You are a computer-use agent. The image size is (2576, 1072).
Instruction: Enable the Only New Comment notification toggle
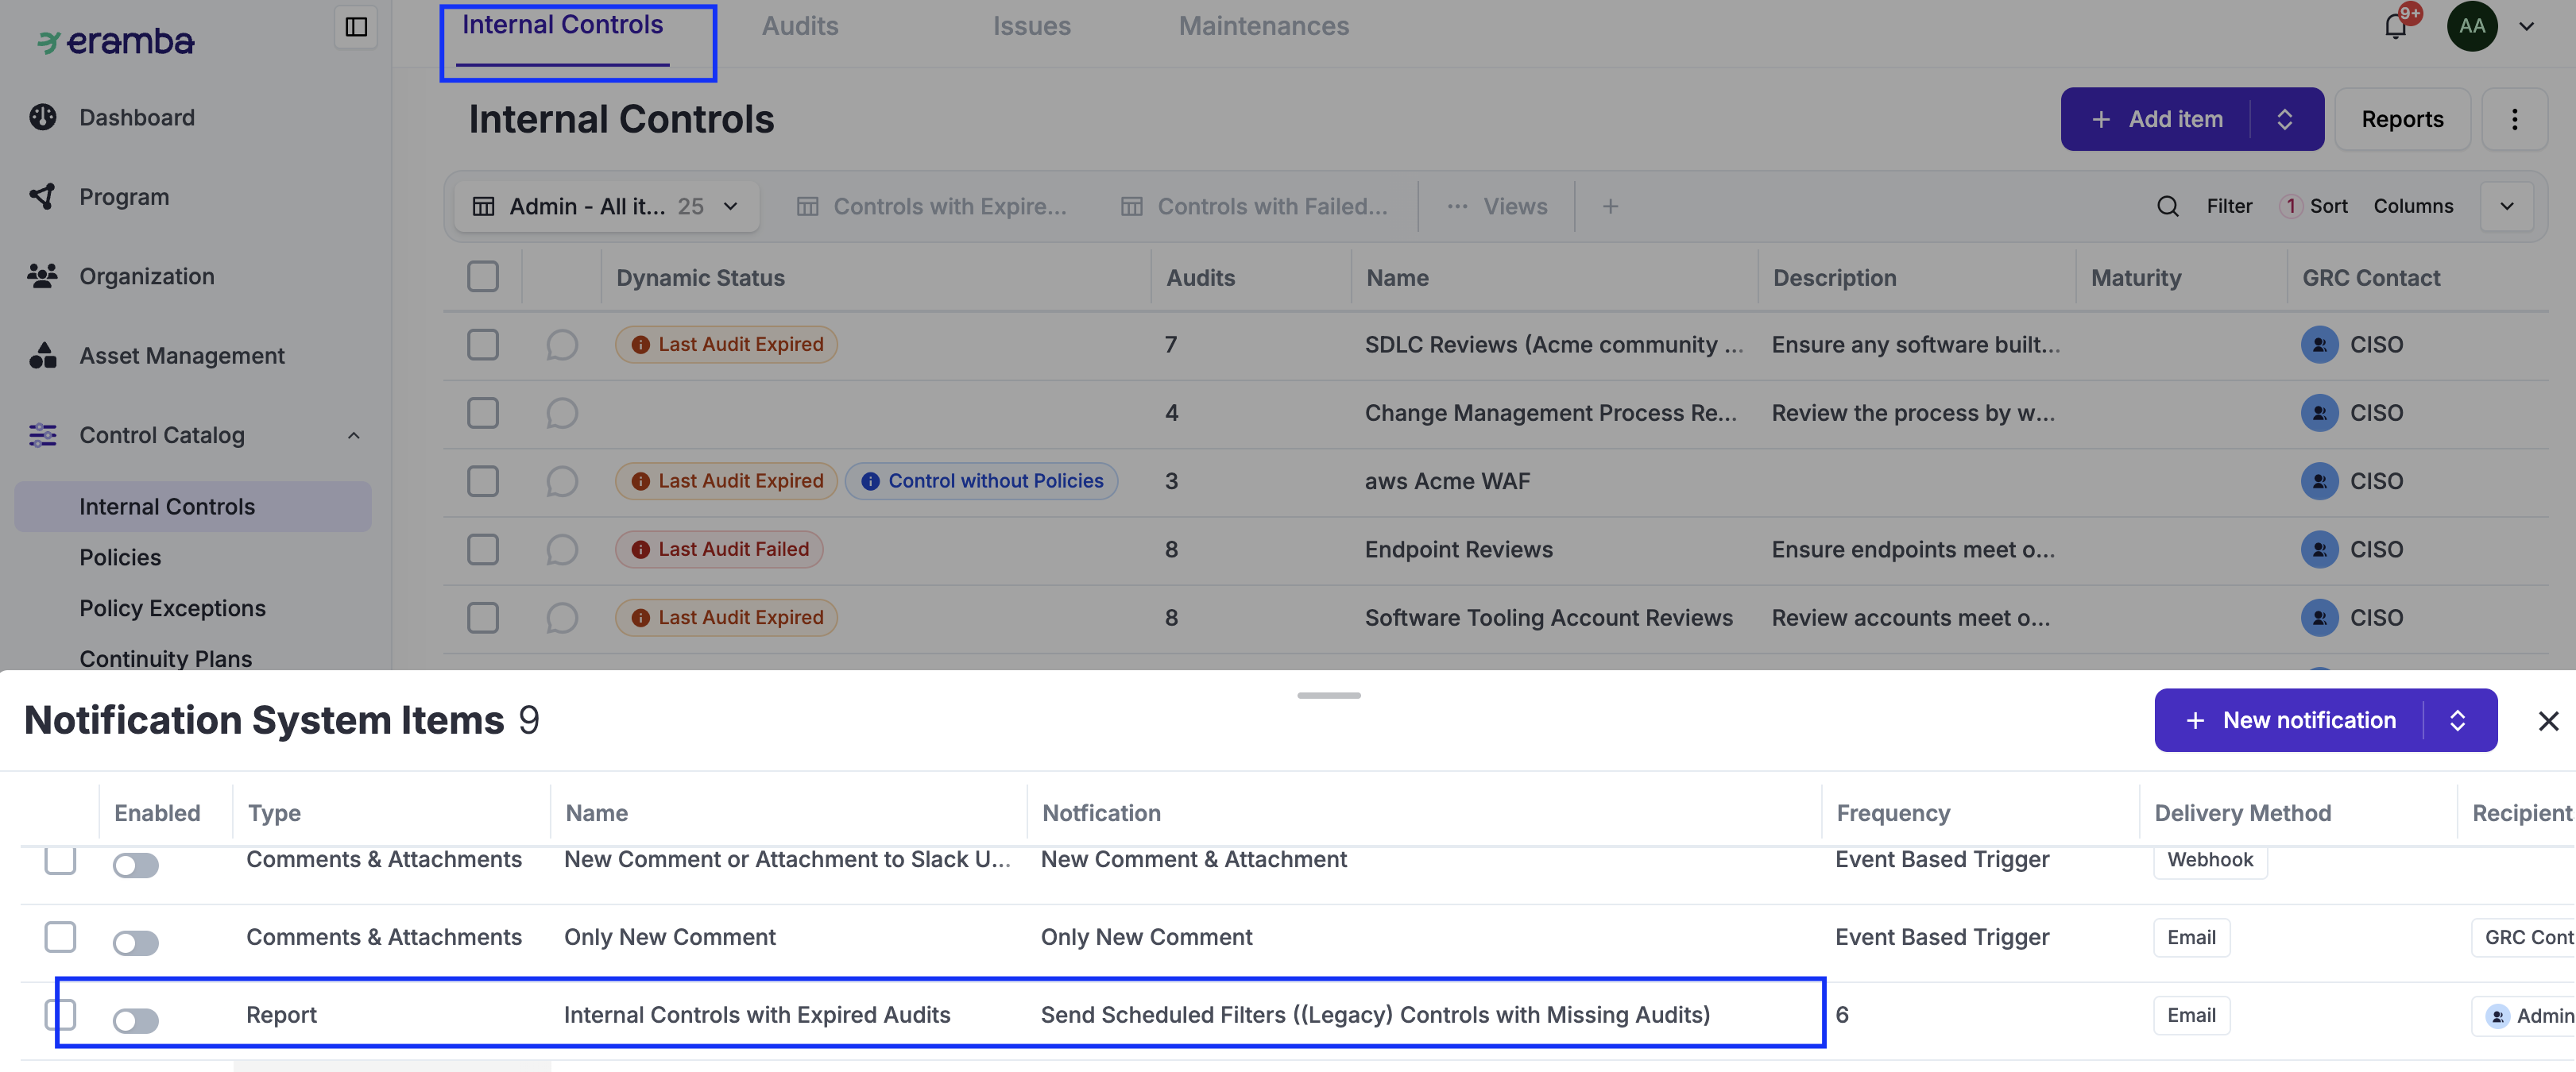136,942
